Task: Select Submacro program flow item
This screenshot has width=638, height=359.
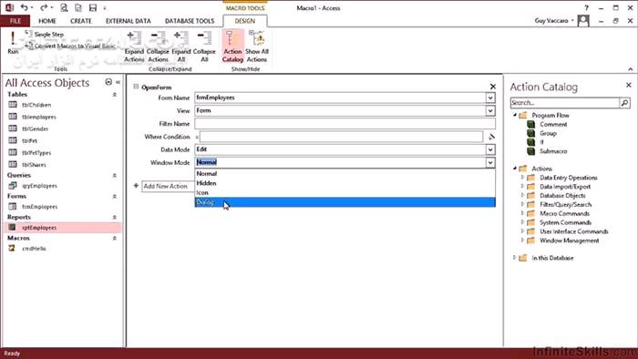Action: 552,151
